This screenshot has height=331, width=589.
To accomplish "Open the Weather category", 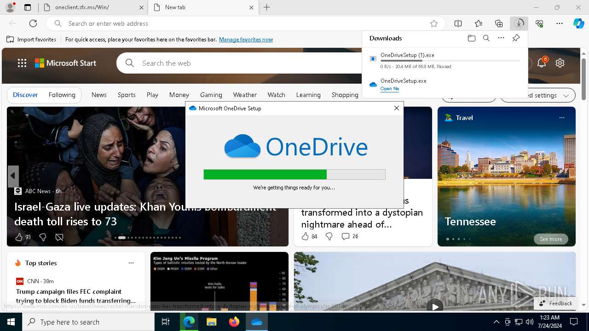I will 245,95.
